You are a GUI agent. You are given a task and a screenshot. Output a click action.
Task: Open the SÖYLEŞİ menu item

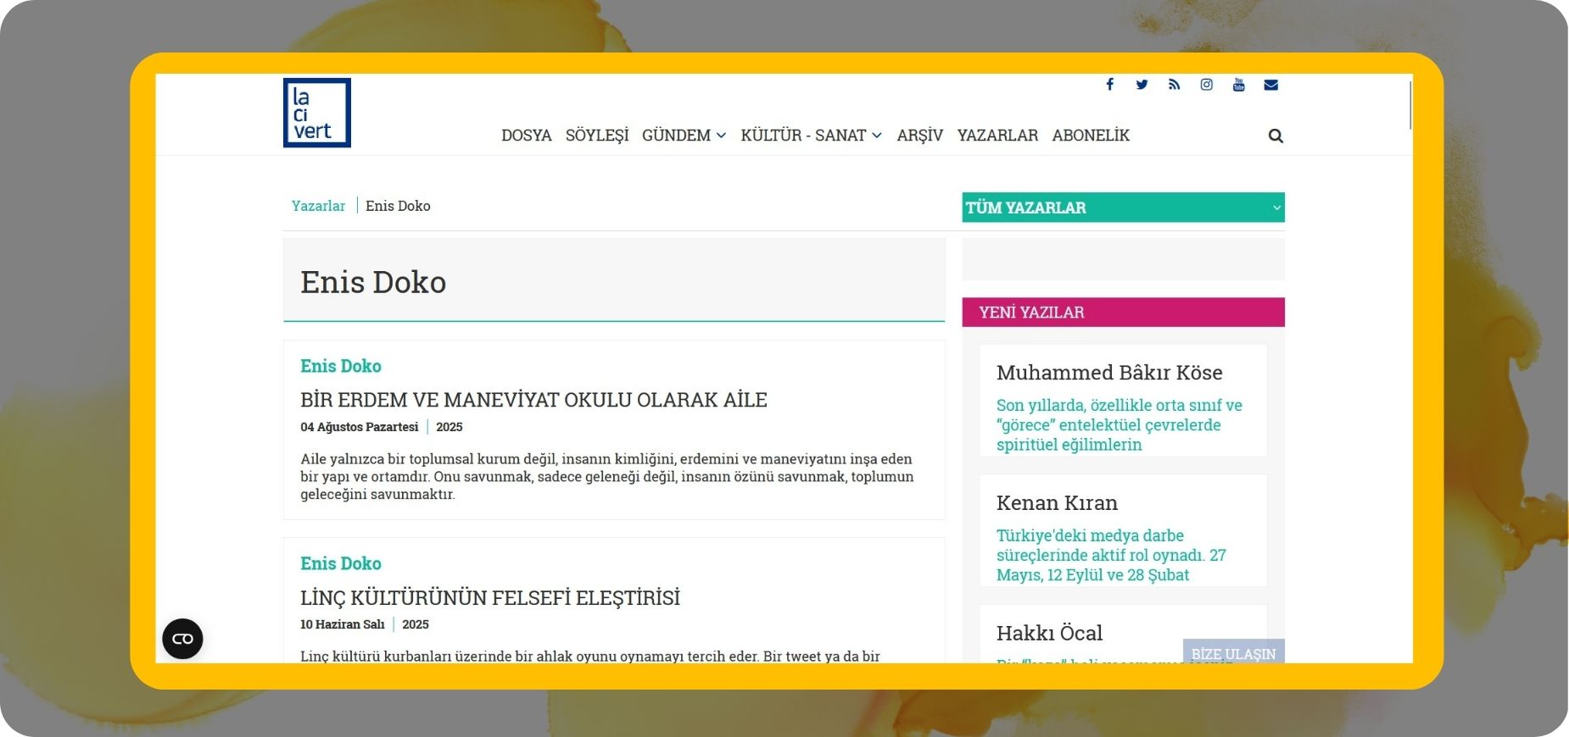597,136
